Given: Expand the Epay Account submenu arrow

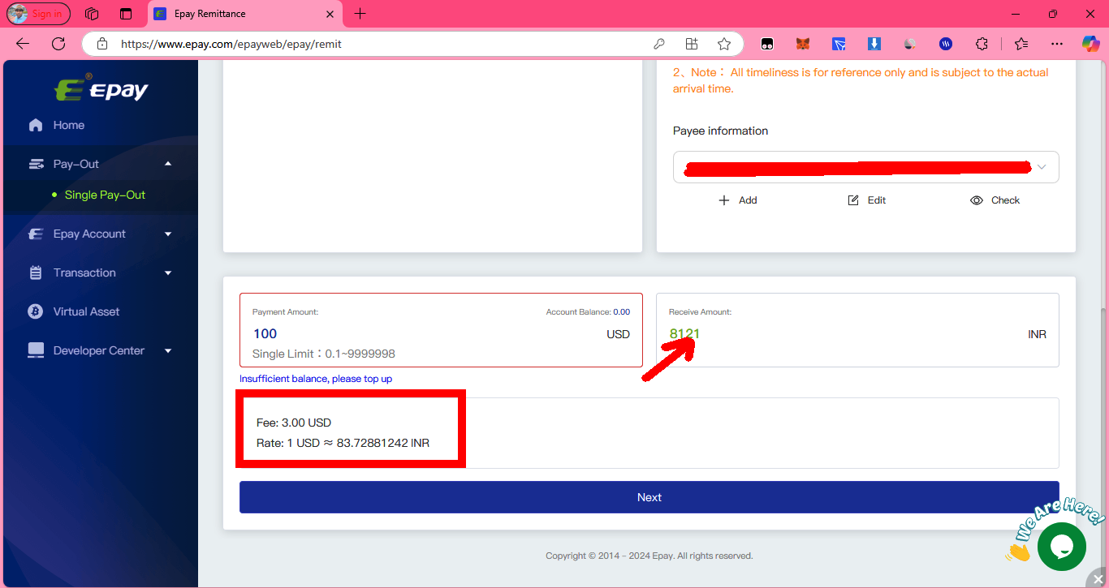Looking at the screenshot, I should coord(168,234).
